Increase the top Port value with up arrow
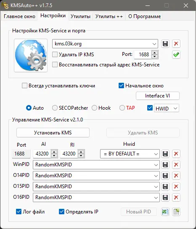 (x=154, y=53)
